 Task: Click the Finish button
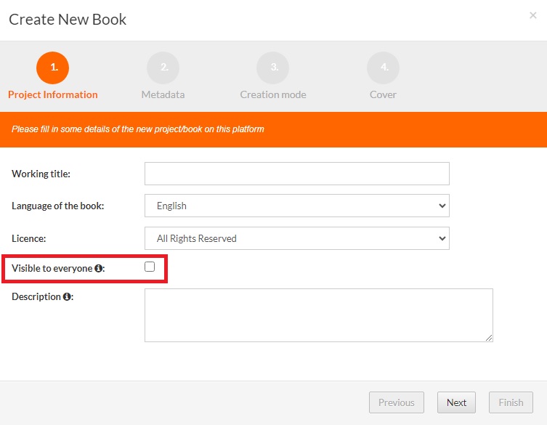tap(511, 402)
